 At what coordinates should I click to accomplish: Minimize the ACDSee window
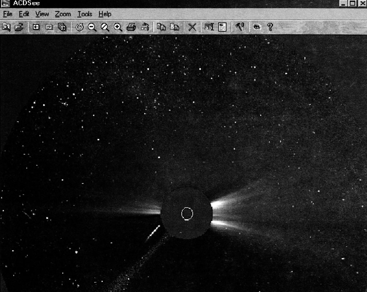tap(343, 3)
